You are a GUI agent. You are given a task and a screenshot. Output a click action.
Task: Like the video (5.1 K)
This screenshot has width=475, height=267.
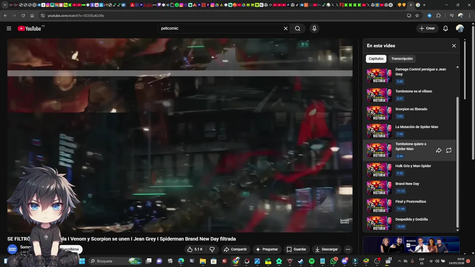(x=195, y=249)
